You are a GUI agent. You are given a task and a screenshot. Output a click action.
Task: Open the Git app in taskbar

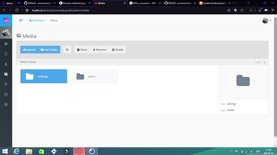54,151
